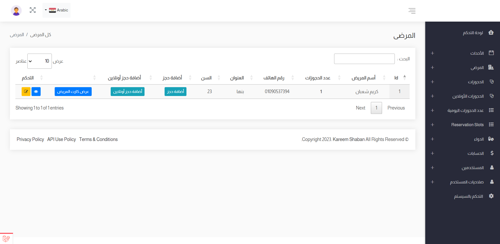Viewport: 500px width, 244px height.
Task: Open the hamburger menu on the right
Action: coord(412,11)
